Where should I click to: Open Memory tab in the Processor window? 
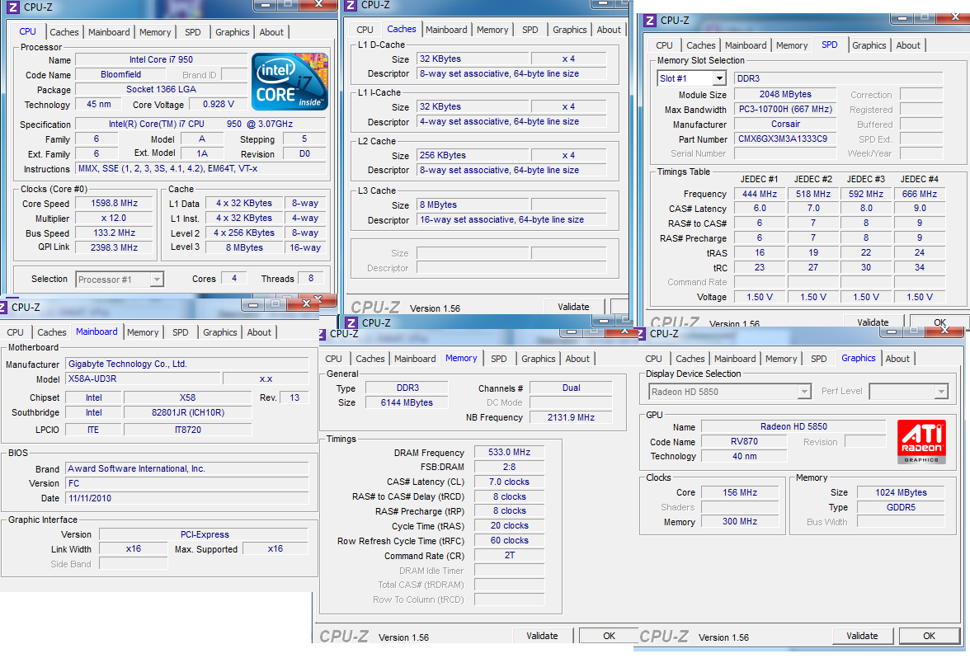tap(155, 32)
